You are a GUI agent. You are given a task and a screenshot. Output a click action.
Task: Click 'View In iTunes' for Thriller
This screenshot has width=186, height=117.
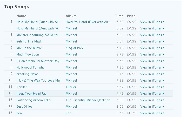[x=152, y=87]
